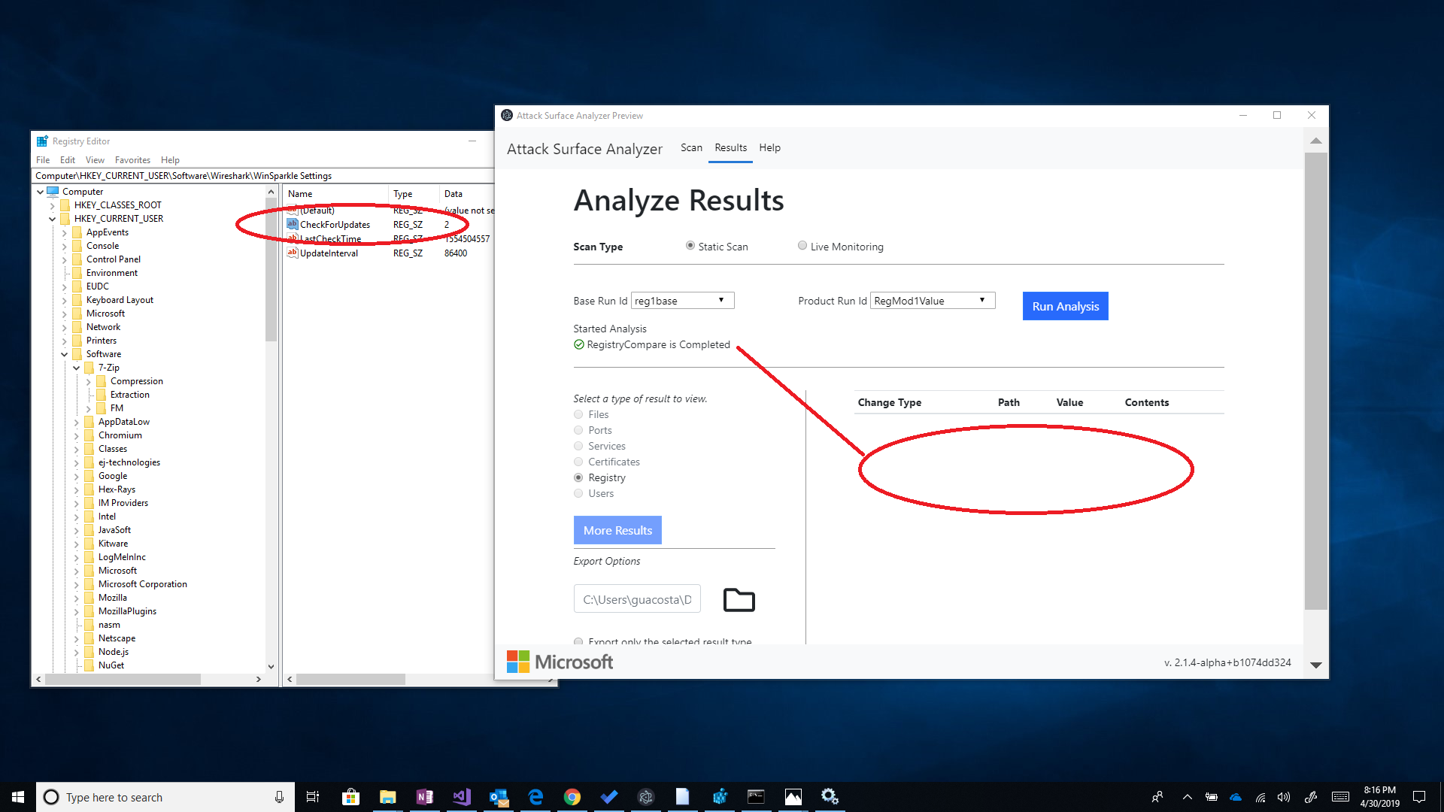Select the Files result type
The image size is (1444, 812).
(578, 414)
